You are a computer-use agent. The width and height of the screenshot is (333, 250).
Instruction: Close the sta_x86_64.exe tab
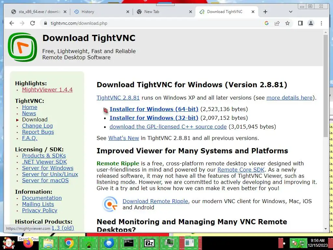pos(65,12)
